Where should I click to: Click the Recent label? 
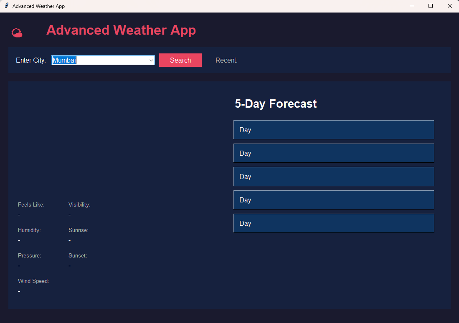click(226, 61)
